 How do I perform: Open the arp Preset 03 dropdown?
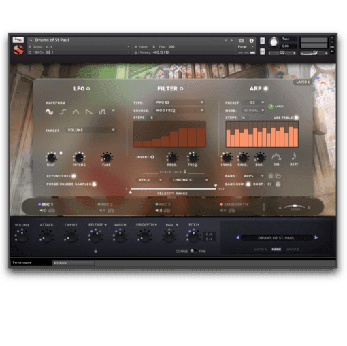pos(254,103)
